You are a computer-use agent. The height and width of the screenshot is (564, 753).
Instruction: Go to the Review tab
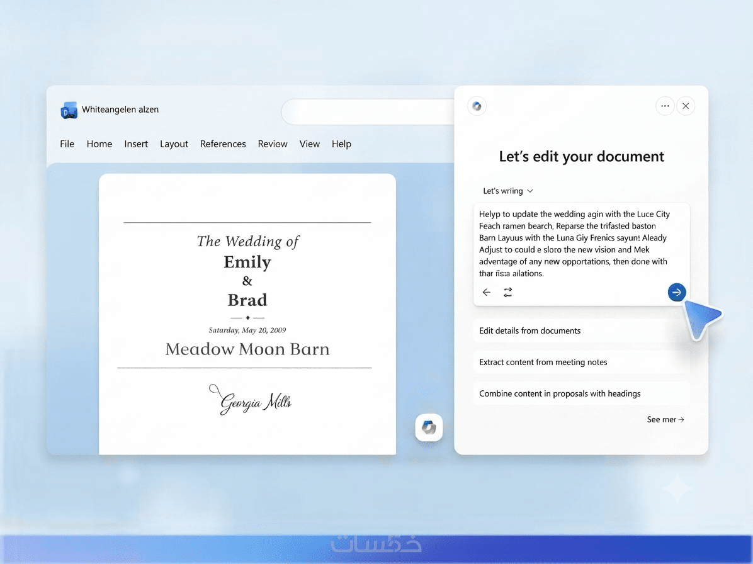273,144
